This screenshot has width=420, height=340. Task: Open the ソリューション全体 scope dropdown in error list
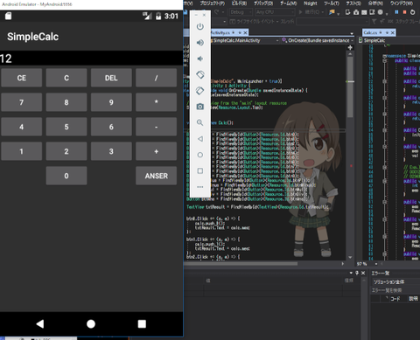(x=395, y=281)
